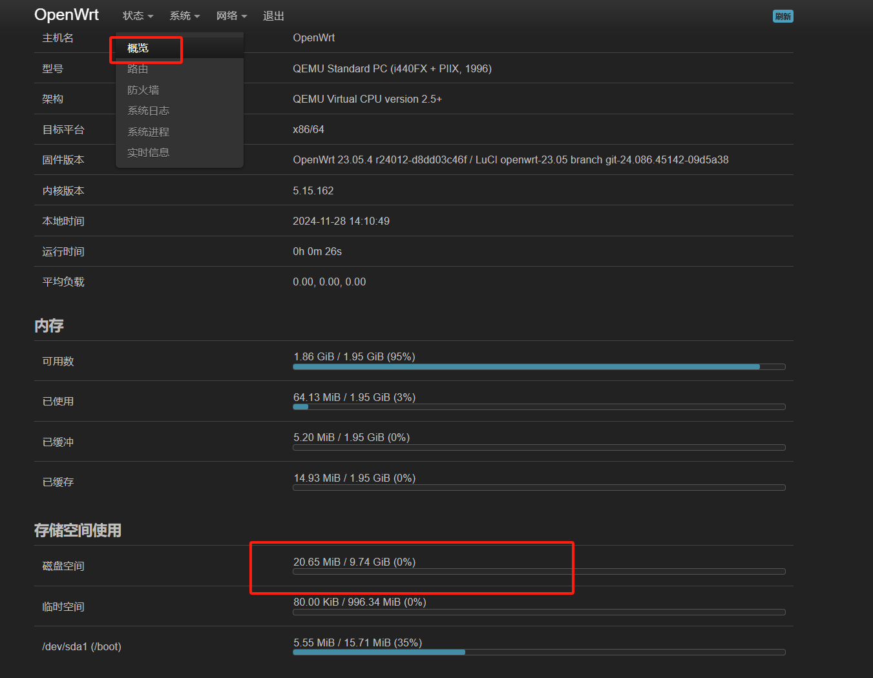Click the 已缓冲 memory progress bar

pyautogui.click(x=539, y=447)
